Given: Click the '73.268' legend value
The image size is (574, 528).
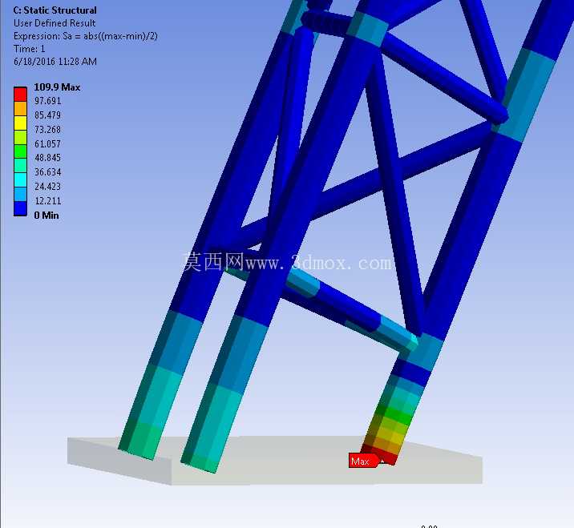Looking at the screenshot, I should coord(47,130).
